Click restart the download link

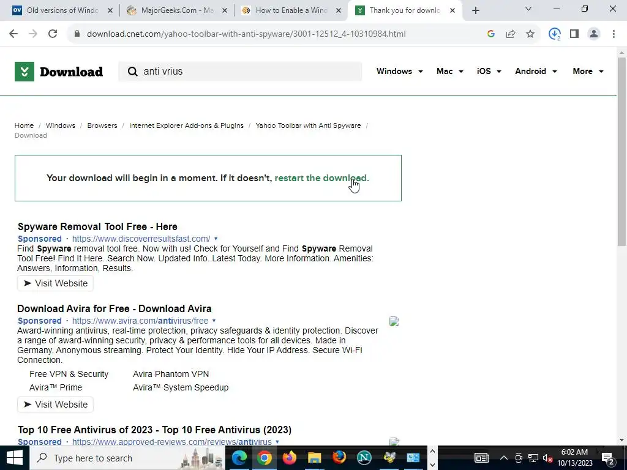(x=322, y=178)
